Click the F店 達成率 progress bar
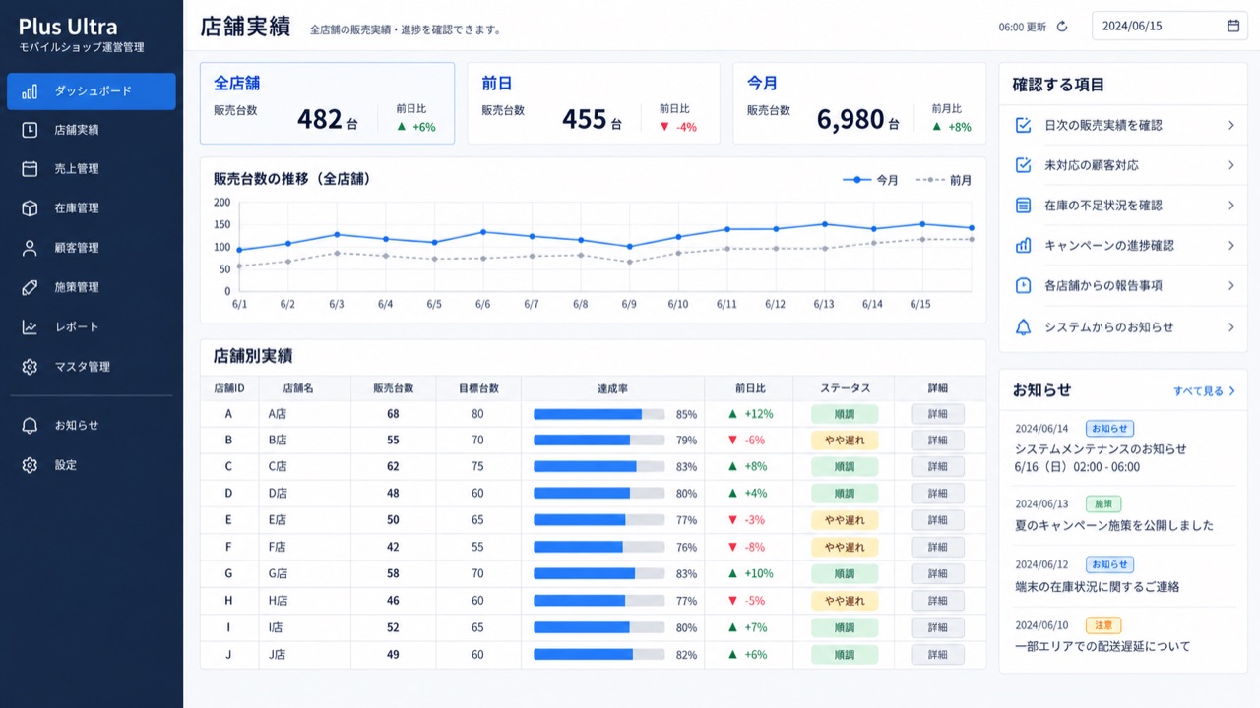The image size is (1260, 708). point(599,547)
